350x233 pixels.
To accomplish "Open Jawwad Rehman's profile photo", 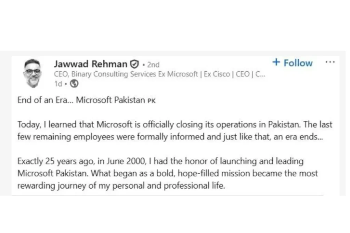I will [32, 73].
